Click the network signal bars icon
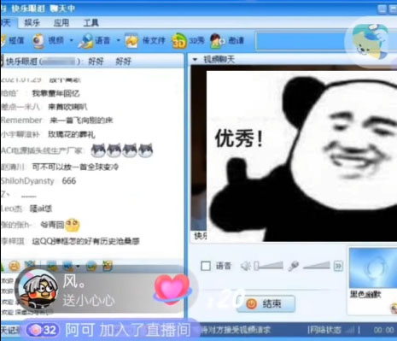The height and width of the screenshot is (341, 397). (x=349, y=330)
